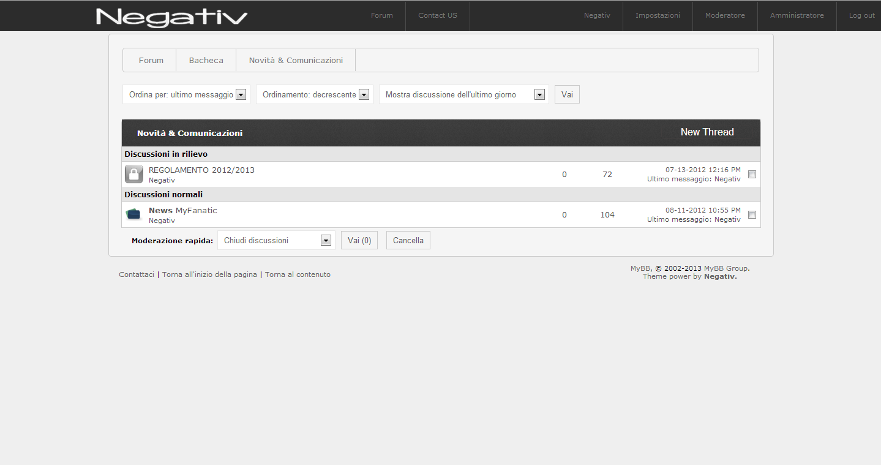Click the reply count 0 in REGOLAMENTO row
The height and width of the screenshot is (465, 881).
coord(564,175)
